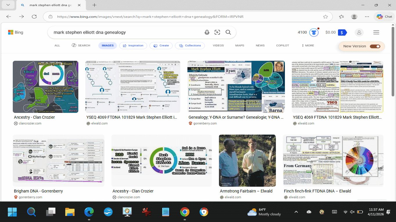
Task: Switch to the VIDEOS tab
Action: click(218, 45)
